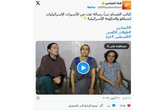Viewport: 165px width, 110px height.
Task: Open the hashtag #طوفان_الأقصى
Action: coord(119,32)
